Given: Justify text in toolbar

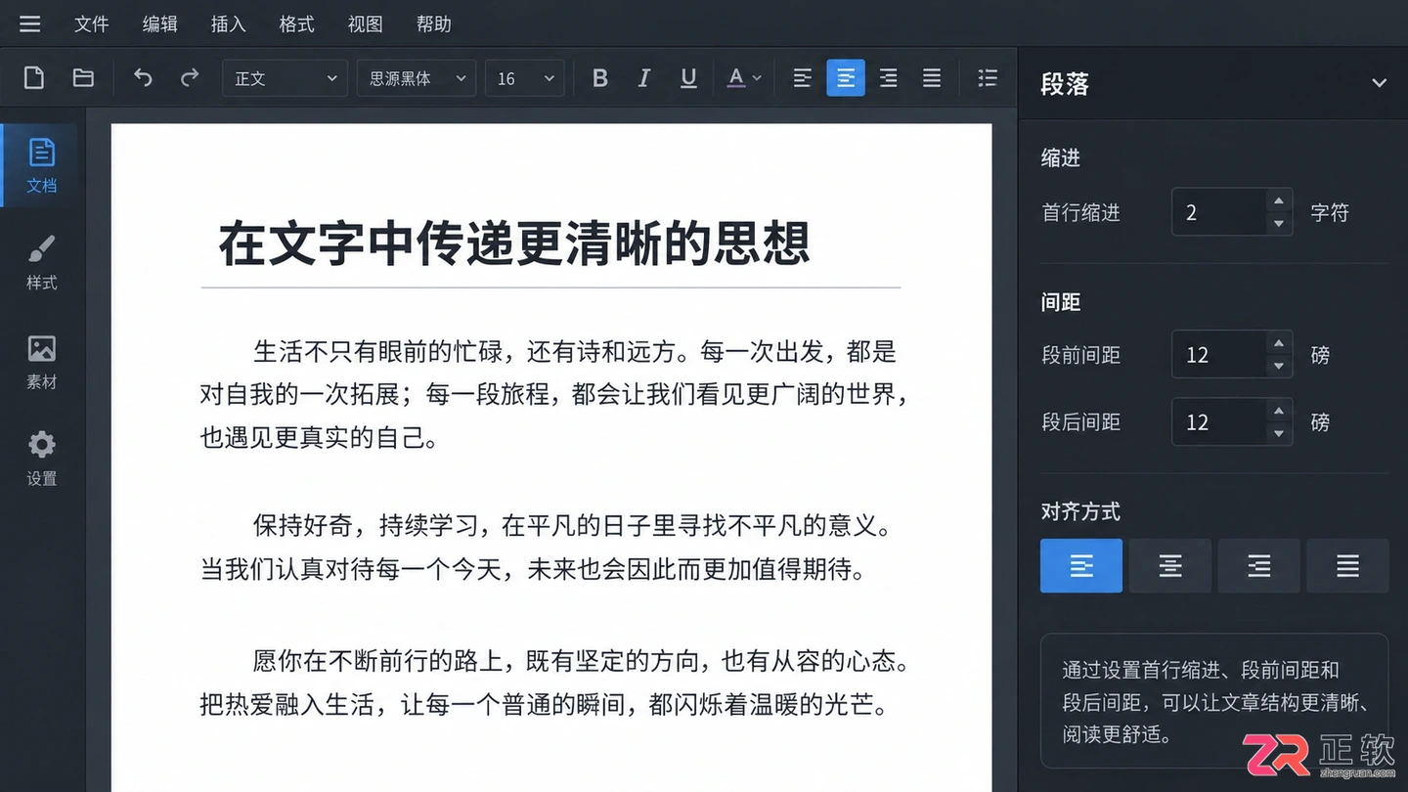Looking at the screenshot, I should point(932,78).
